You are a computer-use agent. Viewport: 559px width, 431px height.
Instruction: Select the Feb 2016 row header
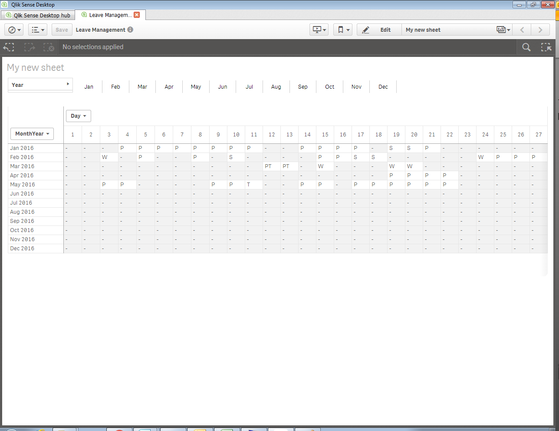36,157
